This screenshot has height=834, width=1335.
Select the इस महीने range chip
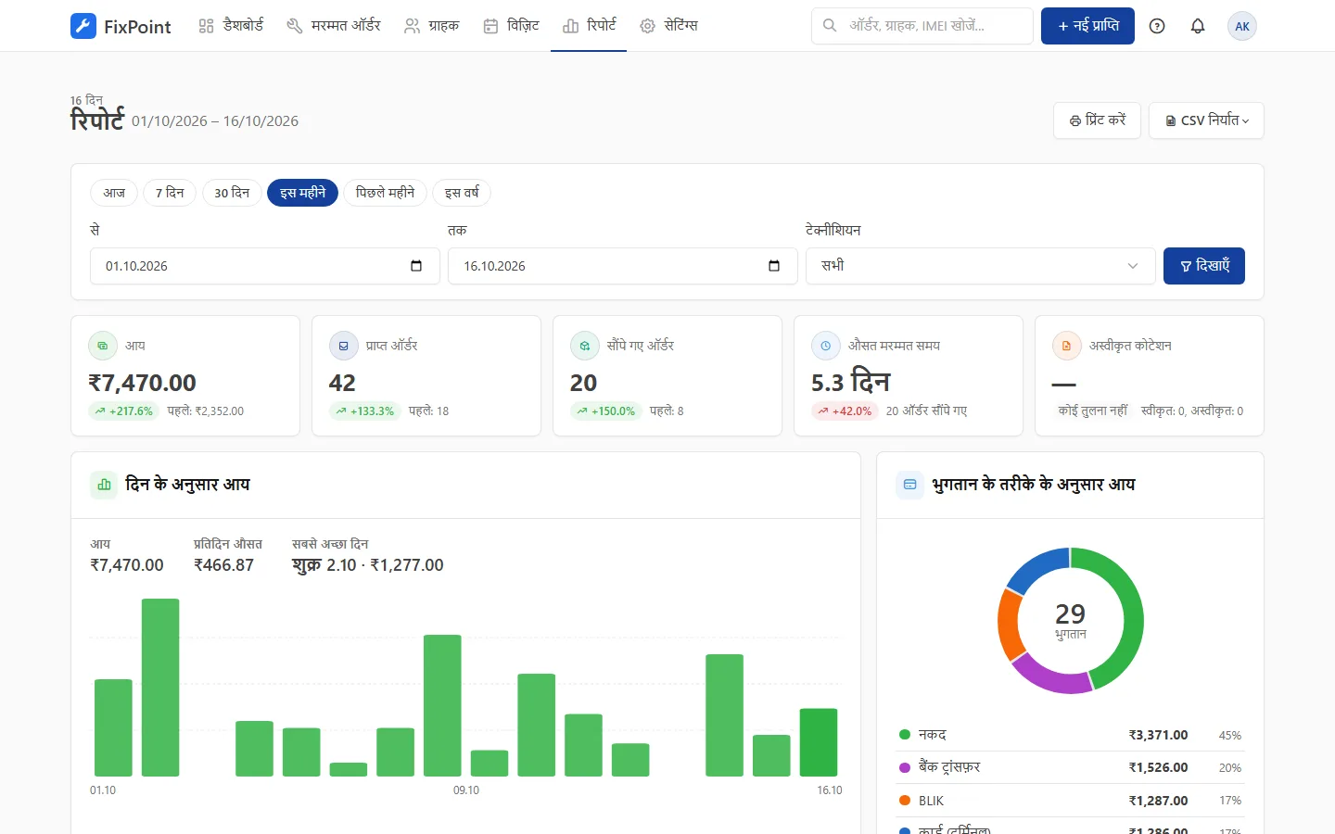[302, 193]
